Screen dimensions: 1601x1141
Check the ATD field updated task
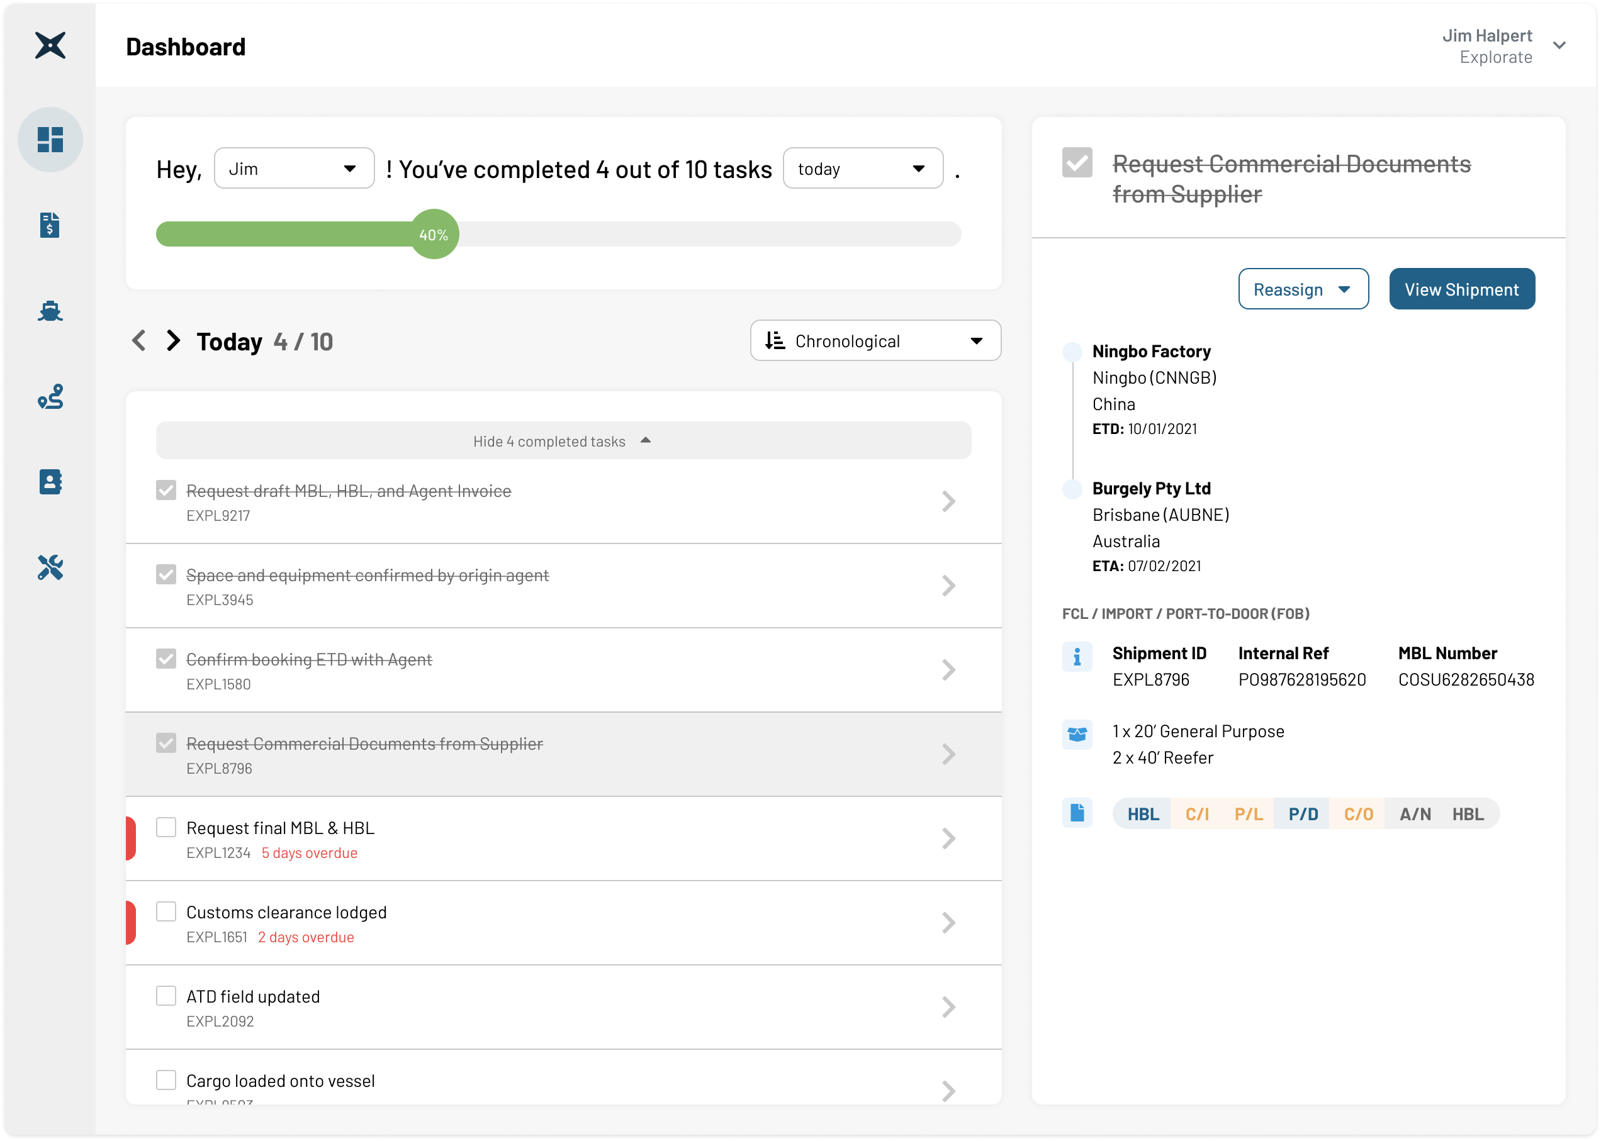(x=166, y=996)
